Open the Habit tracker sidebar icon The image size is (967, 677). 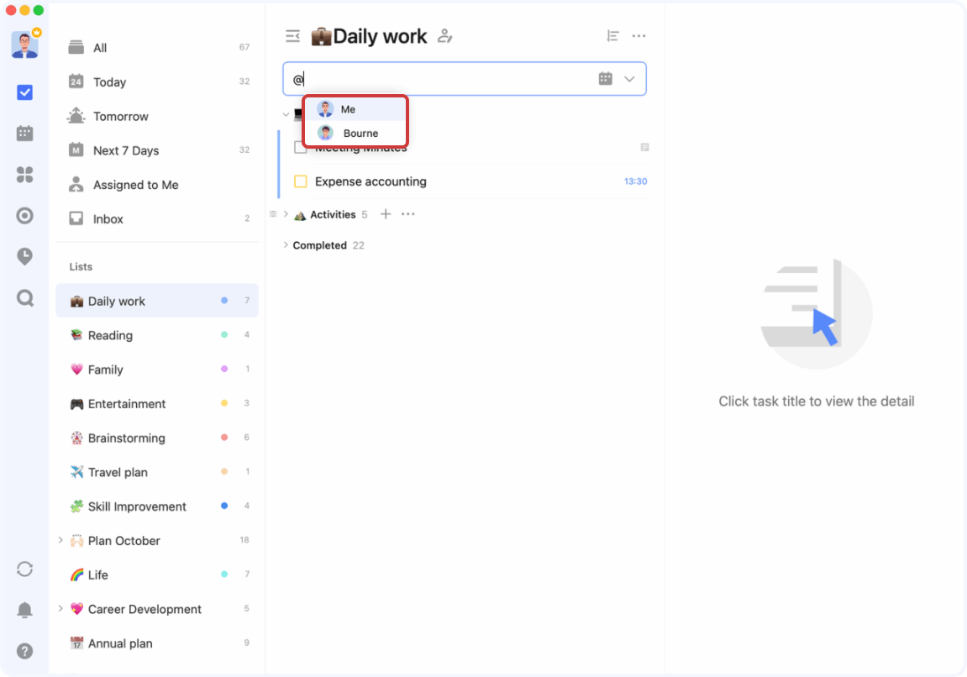(25, 256)
